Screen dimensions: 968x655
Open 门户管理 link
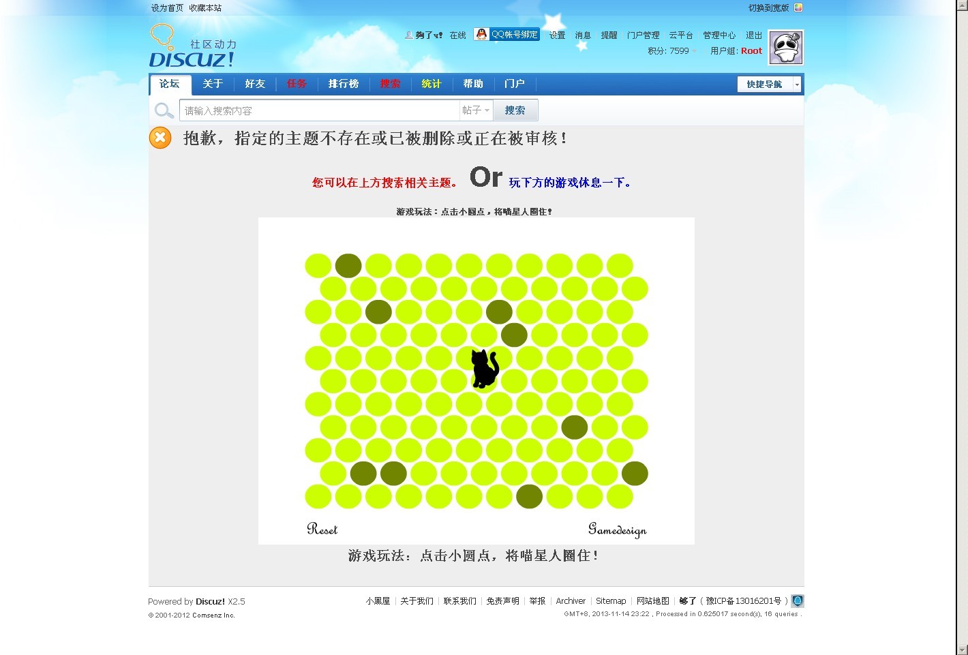tap(644, 35)
